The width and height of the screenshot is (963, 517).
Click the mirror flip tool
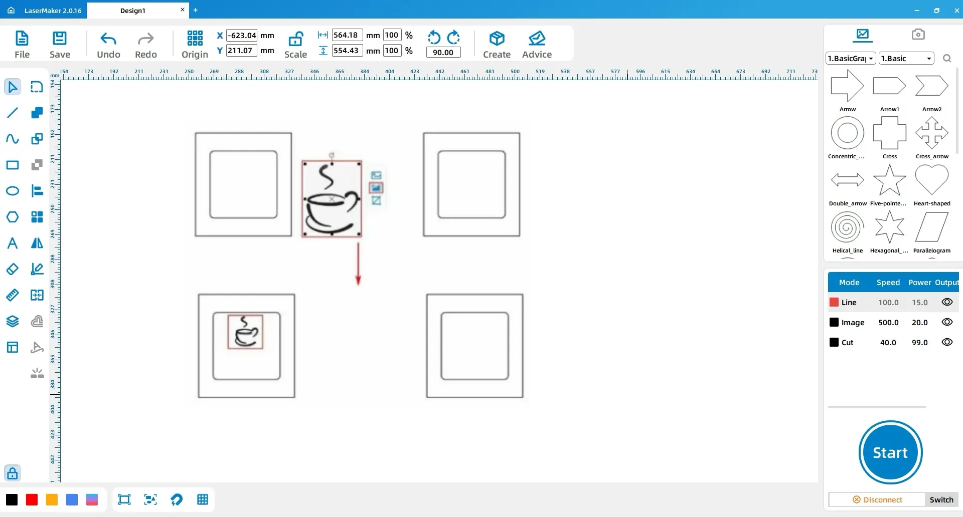37,243
